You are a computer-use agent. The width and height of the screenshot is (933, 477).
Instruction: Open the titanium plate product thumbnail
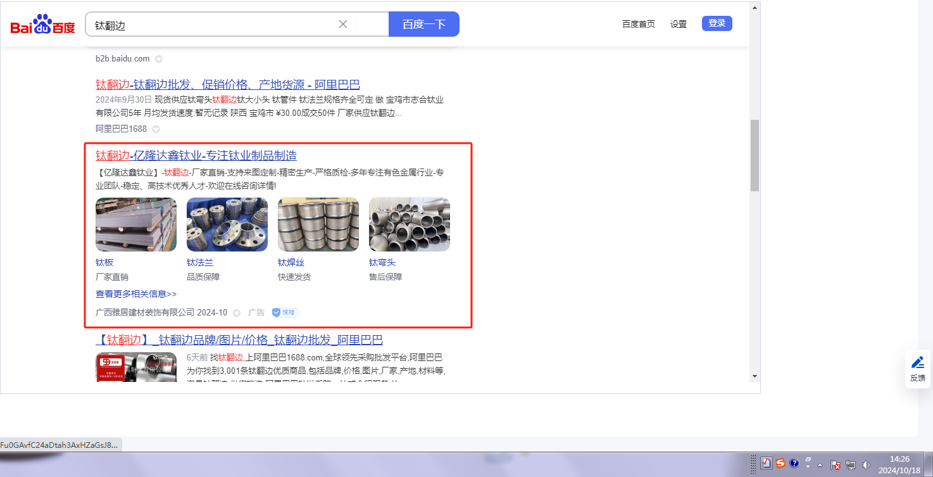pos(136,225)
